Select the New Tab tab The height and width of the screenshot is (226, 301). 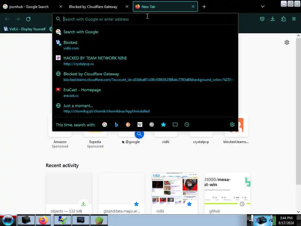coord(165,7)
